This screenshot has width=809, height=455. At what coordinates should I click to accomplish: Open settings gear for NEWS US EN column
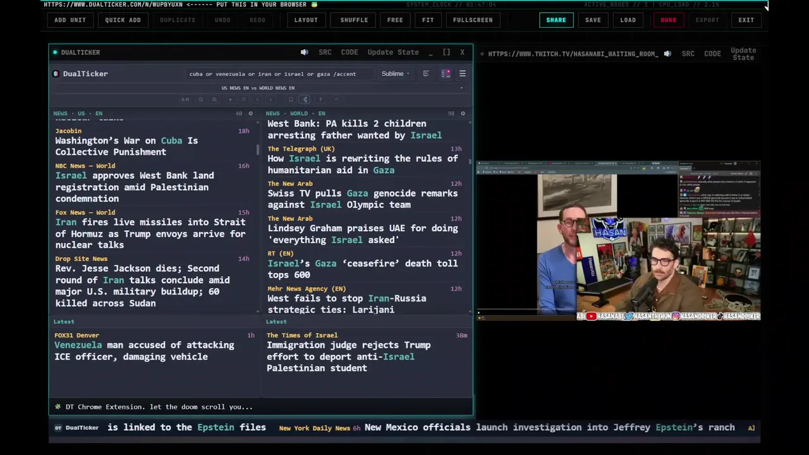250,114
